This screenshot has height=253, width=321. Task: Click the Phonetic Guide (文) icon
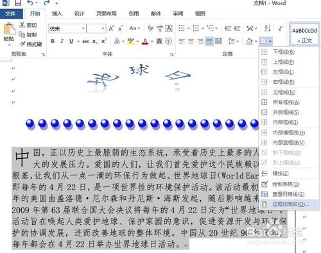coord(160,28)
